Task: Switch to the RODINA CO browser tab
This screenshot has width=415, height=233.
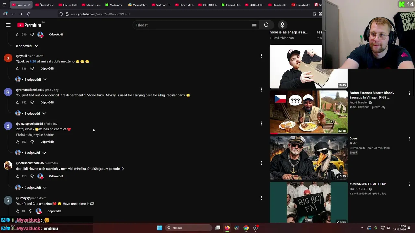Action: 254,5
